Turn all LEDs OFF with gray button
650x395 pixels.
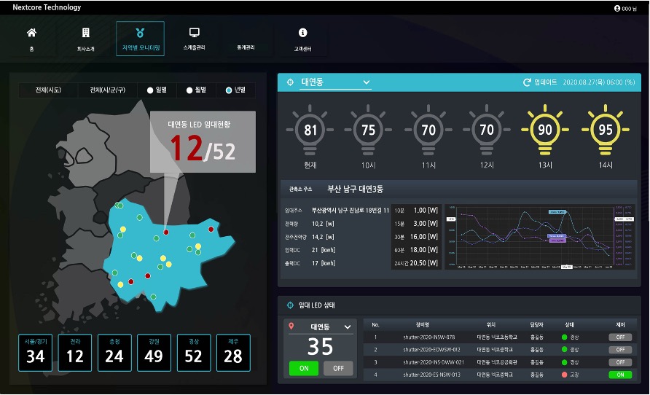[338, 368]
